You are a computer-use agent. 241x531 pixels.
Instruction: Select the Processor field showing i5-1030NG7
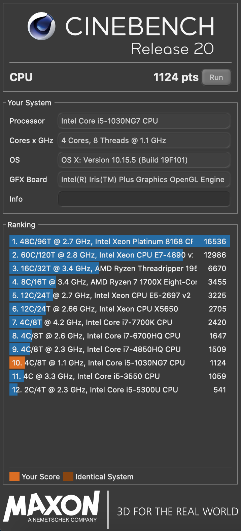point(144,121)
